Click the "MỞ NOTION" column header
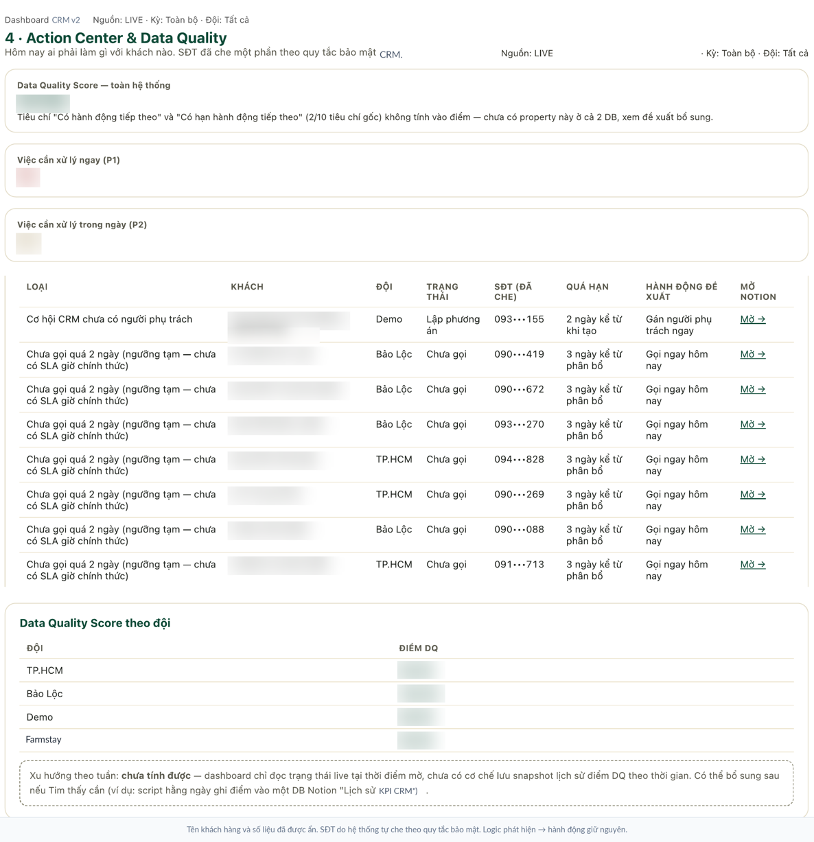814x842 pixels. 758,292
